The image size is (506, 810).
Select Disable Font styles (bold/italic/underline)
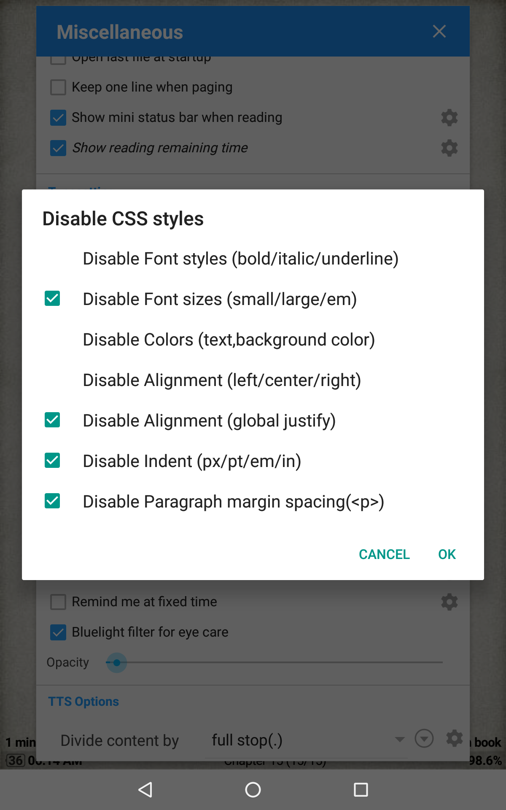240,259
